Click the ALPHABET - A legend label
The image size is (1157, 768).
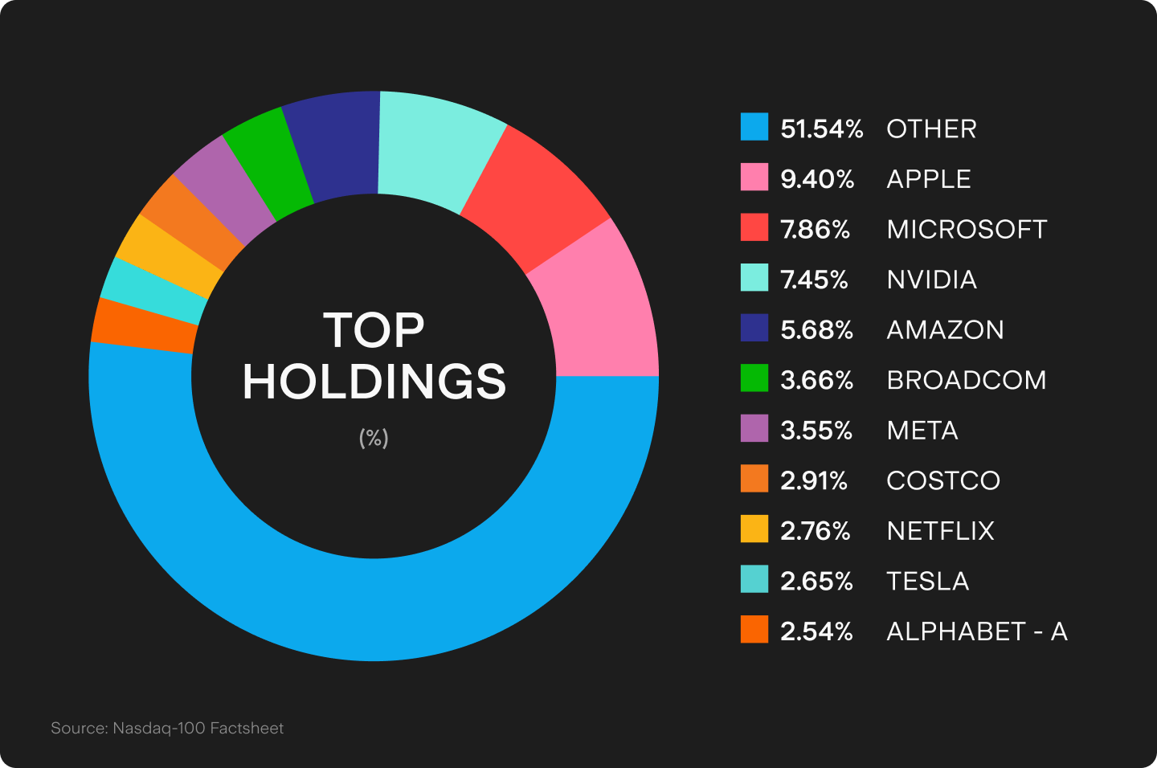(x=976, y=631)
